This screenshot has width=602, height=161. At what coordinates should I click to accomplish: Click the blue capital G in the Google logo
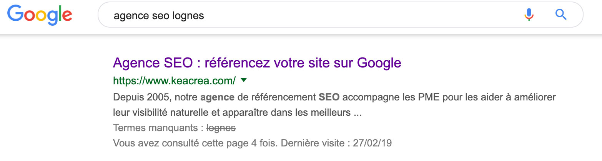point(15,14)
